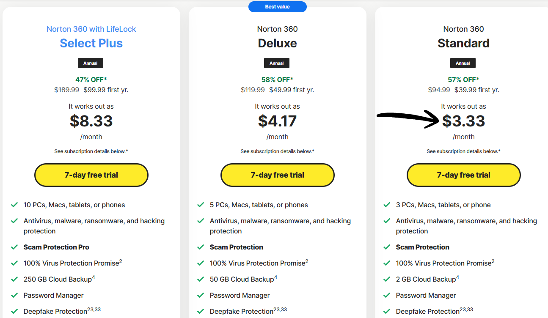Start the Select Plus 7-day free trial
This screenshot has height=318, width=548.
tap(91, 175)
